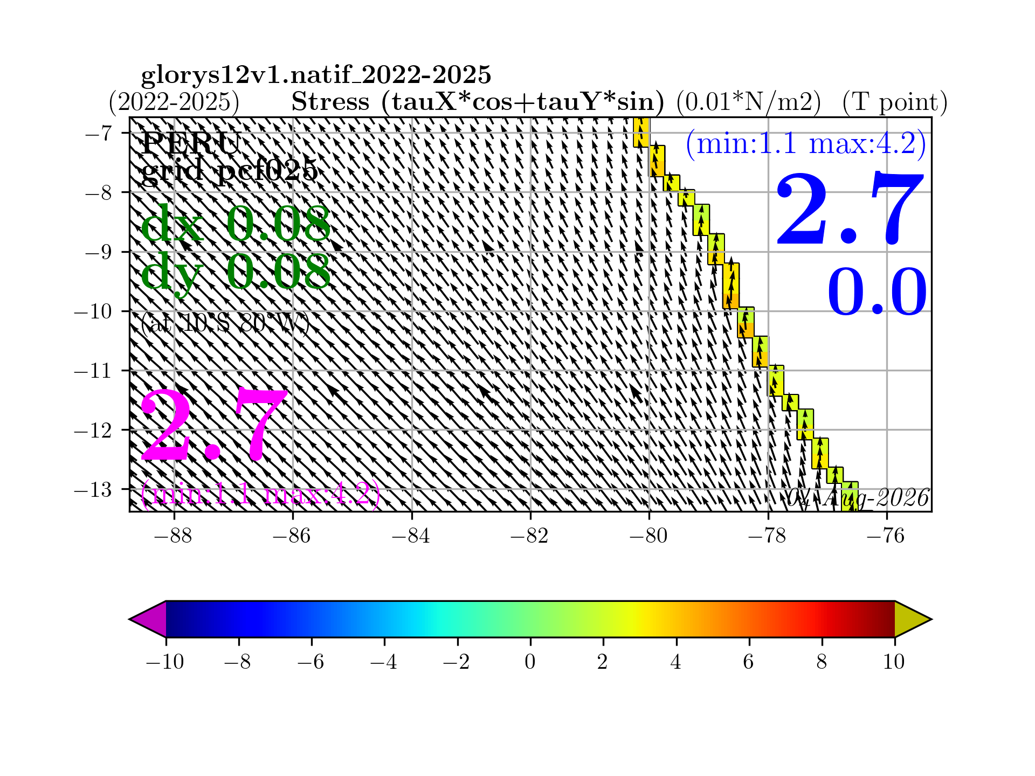
Task: Select the 'PERU' region label
Action: point(190,143)
